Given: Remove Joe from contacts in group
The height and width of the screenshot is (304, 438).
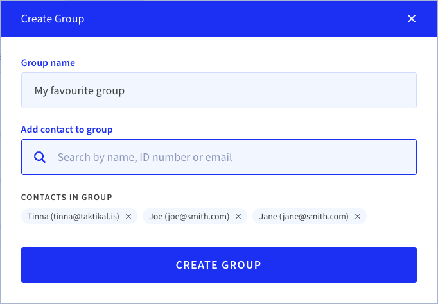Looking at the screenshot, I should pyautogui.click(x=238, y=216).
